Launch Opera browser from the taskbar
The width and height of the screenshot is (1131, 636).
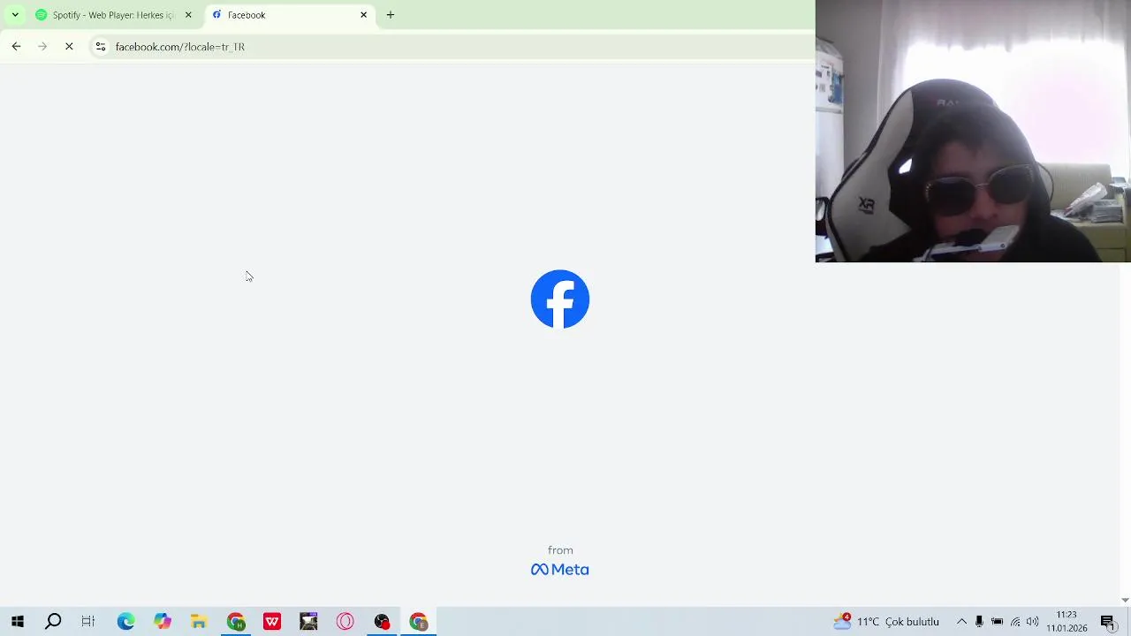click(345, 622)
